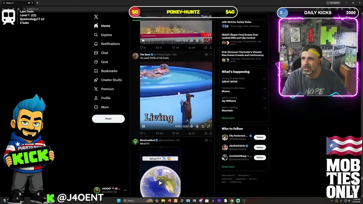Toggle sound on the CNN news video
Viewport: 363px width, 204px height.
coord(191,41)
